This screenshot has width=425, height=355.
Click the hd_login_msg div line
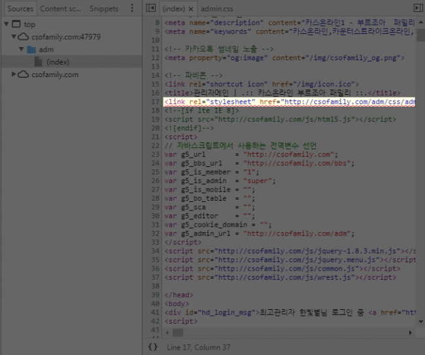(x=290, y=313)
